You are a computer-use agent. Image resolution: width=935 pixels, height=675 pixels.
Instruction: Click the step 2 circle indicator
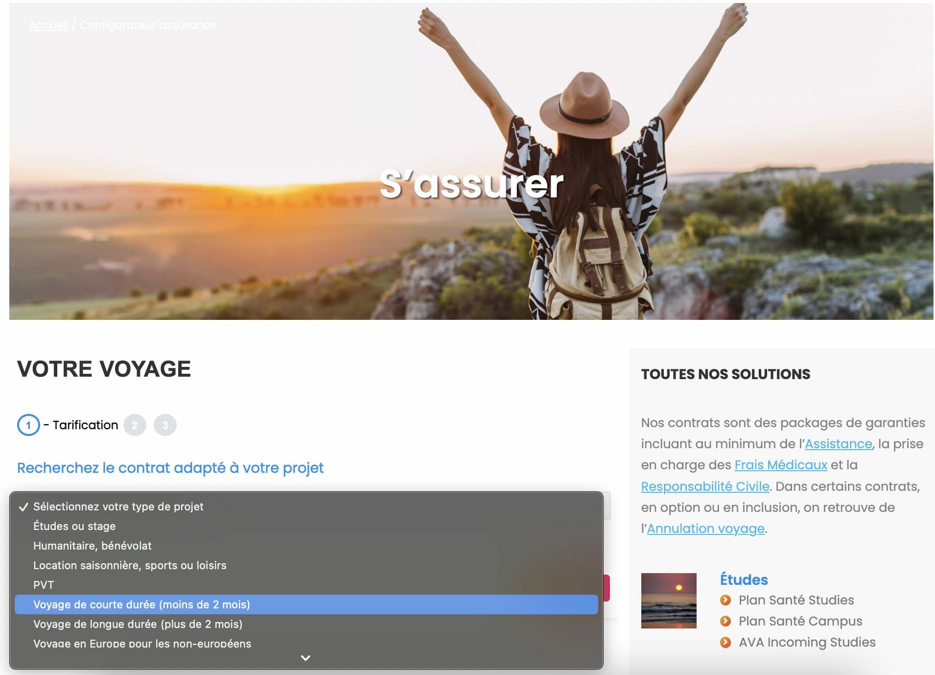coord(135,425)
